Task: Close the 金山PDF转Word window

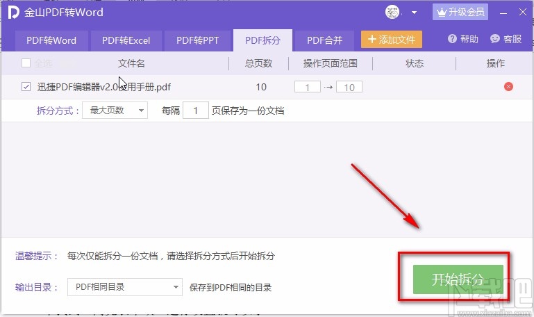Action: (523, 13)
